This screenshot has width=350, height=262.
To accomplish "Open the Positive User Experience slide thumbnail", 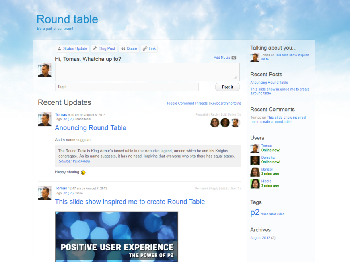I will pyautogui.click(x=117, y=237).
